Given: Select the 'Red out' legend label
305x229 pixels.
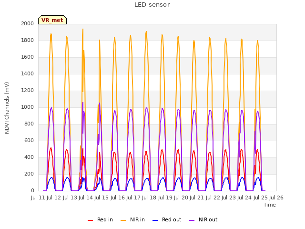Looking at the screenshot, I should tap(172, 219).
